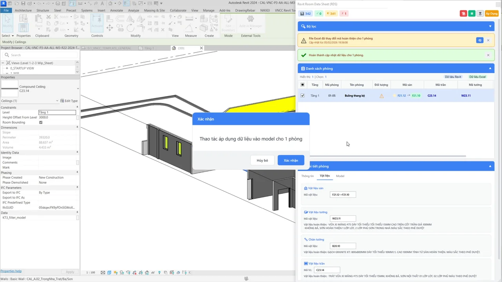Open the Select dropdown in ribbon

coord(7,36)
